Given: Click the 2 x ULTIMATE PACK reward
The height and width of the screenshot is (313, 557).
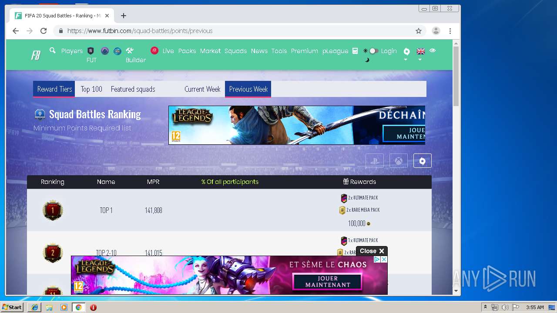Looking at the screenshot, I should 359,198.
